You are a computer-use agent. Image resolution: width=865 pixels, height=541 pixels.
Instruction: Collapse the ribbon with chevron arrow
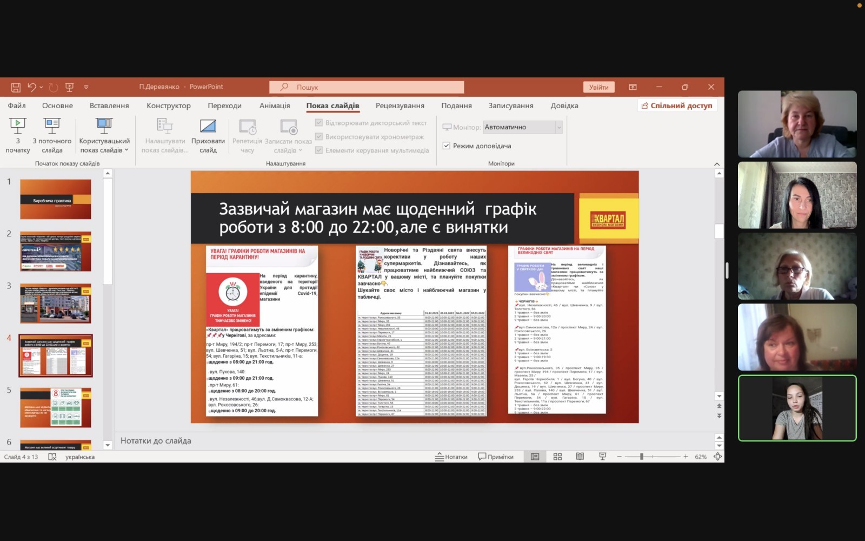coord(717,164)
